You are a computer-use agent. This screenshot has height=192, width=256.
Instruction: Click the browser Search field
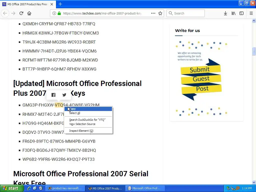(186, 13)
